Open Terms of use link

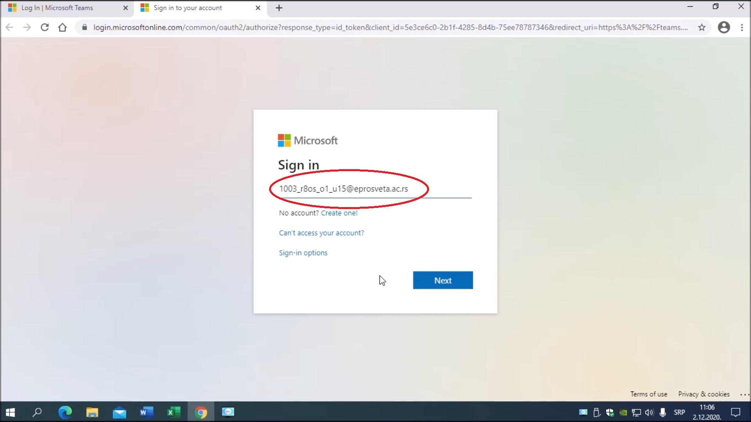click(x=649, y=394)
